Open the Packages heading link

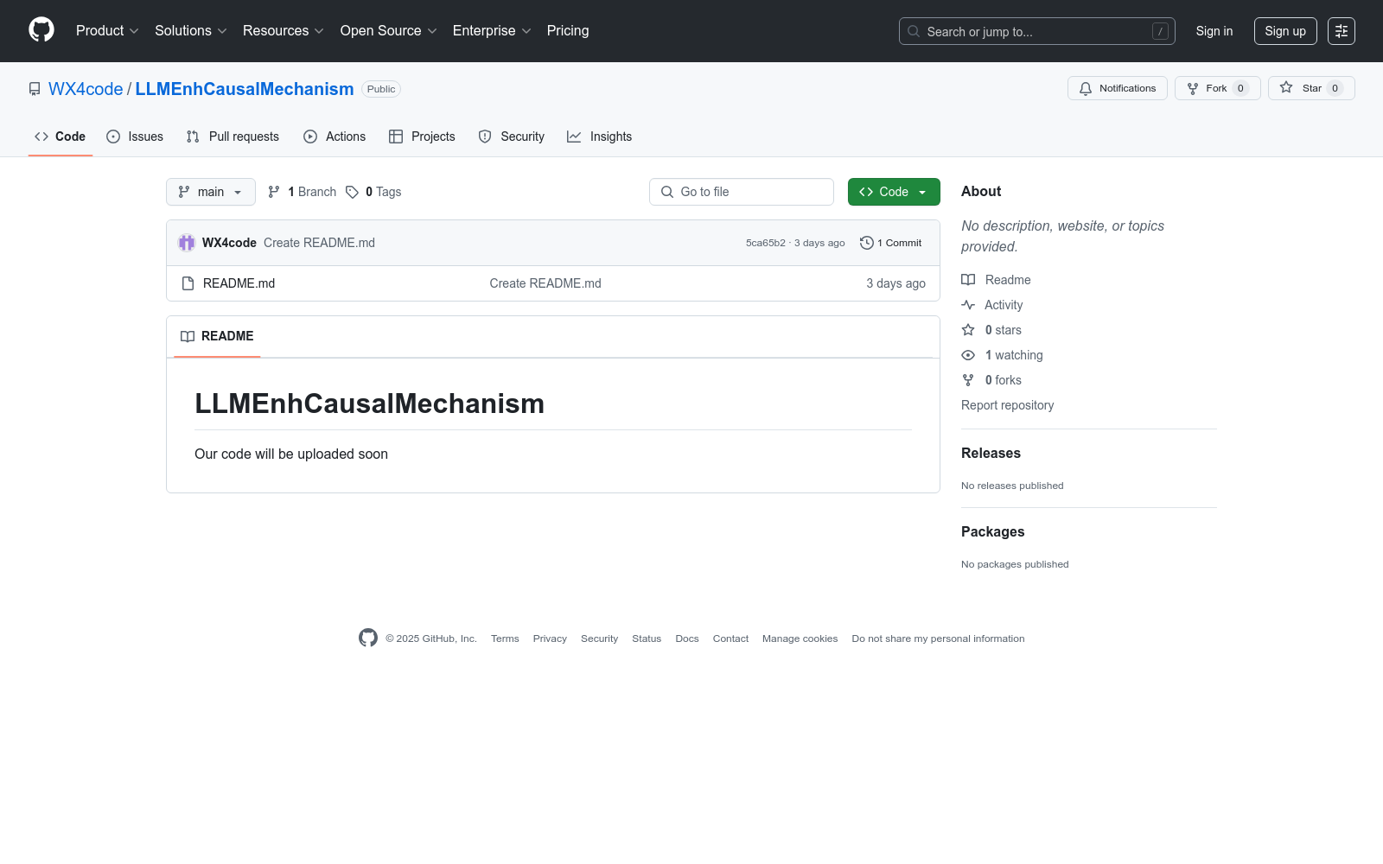(992, 532)
